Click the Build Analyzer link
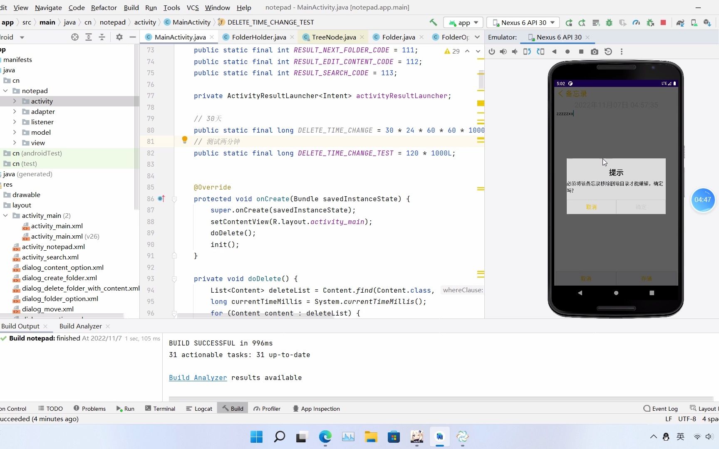 click(x=198, y=377)
